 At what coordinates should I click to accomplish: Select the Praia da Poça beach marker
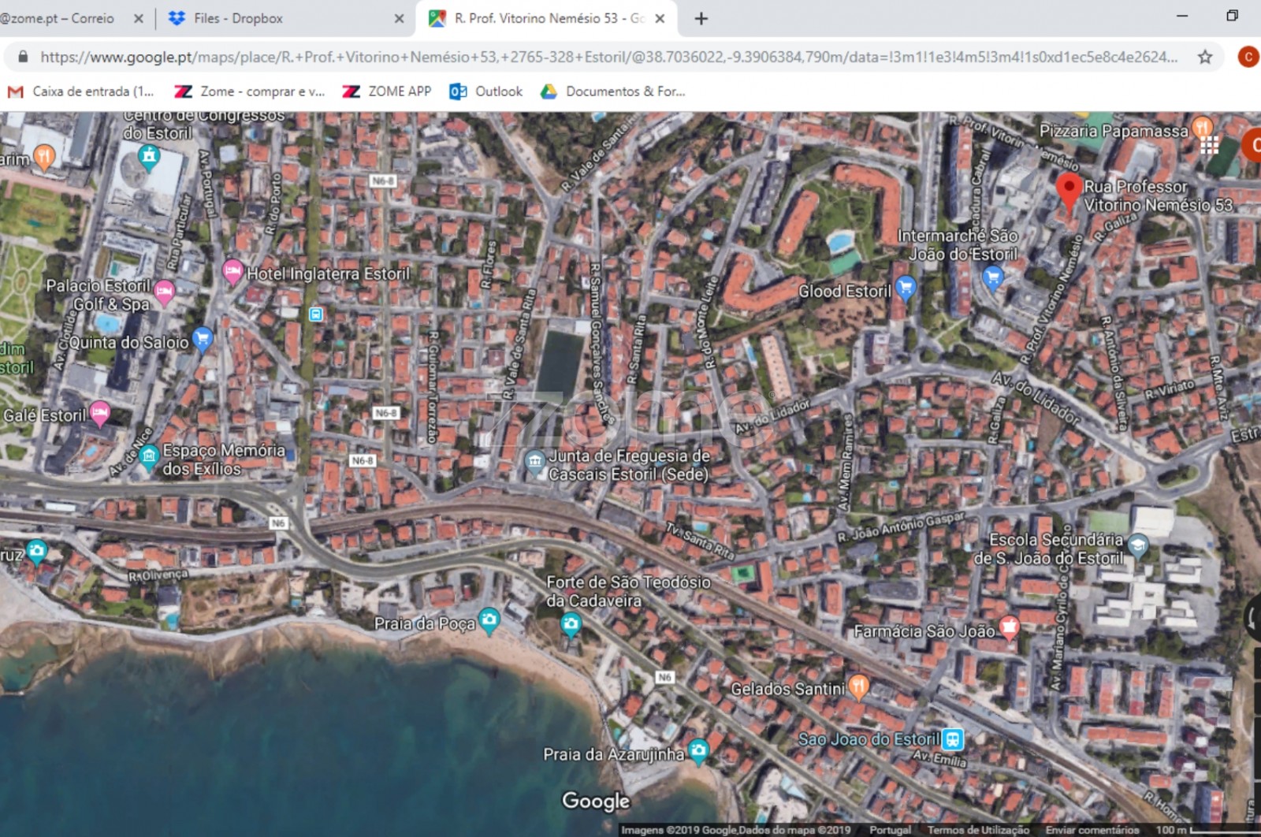click(x=489, y=620)
